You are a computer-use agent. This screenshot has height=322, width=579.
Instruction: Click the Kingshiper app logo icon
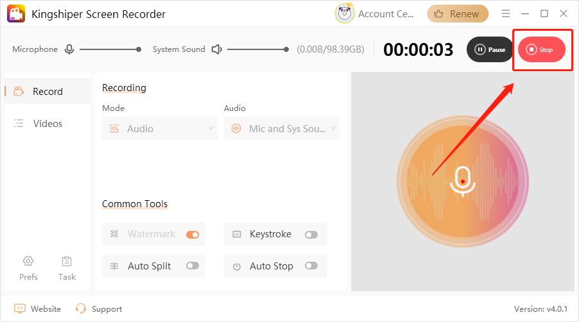click(16, 13)
